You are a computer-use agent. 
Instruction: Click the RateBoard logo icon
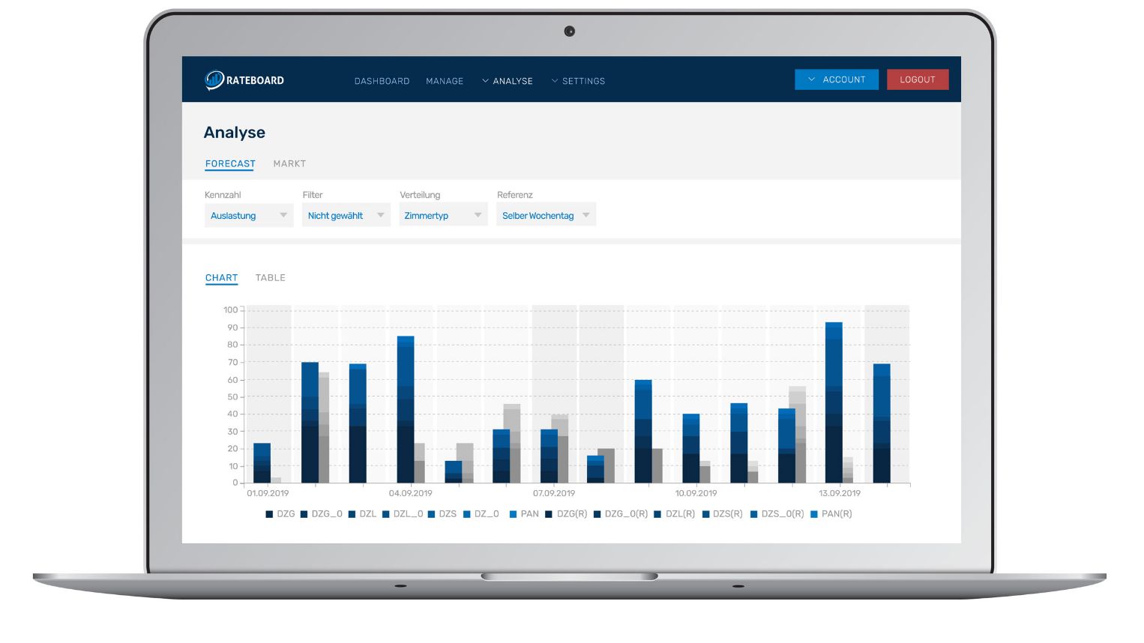click(x=214, y=79)
